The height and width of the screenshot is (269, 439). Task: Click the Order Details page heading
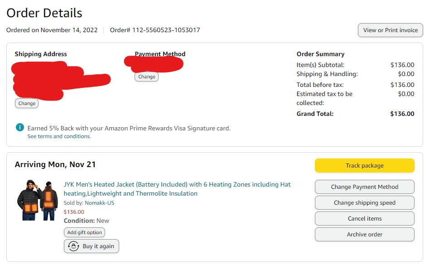(x=44, y=13)
